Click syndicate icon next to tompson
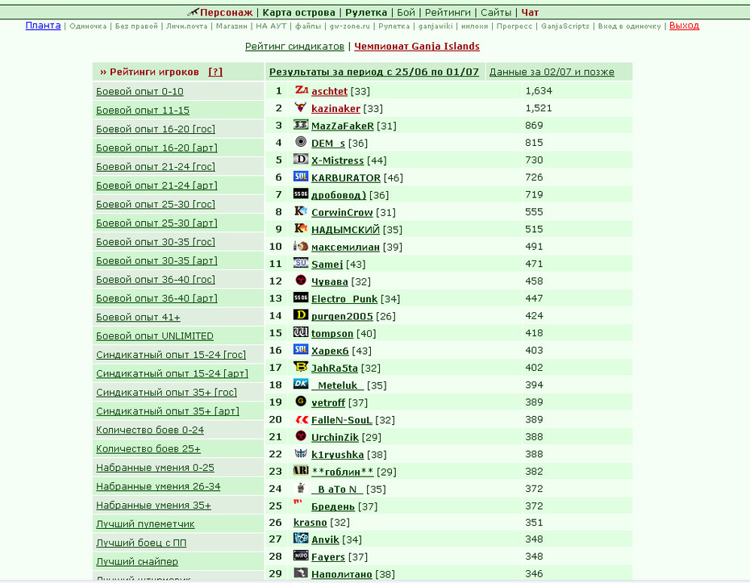The height and width of the screenshot is (583, 750). [x=301, y=332]
